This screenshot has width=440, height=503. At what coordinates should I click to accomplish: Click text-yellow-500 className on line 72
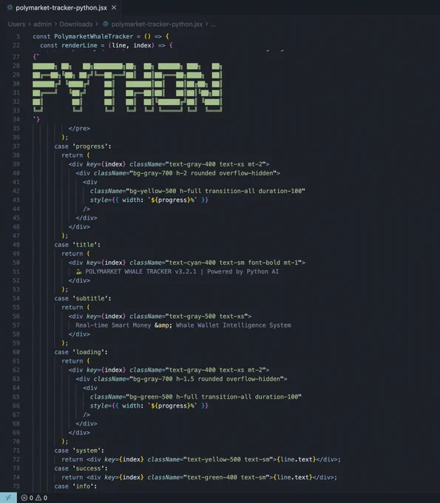pyautogui.click(x=228, y=459)
